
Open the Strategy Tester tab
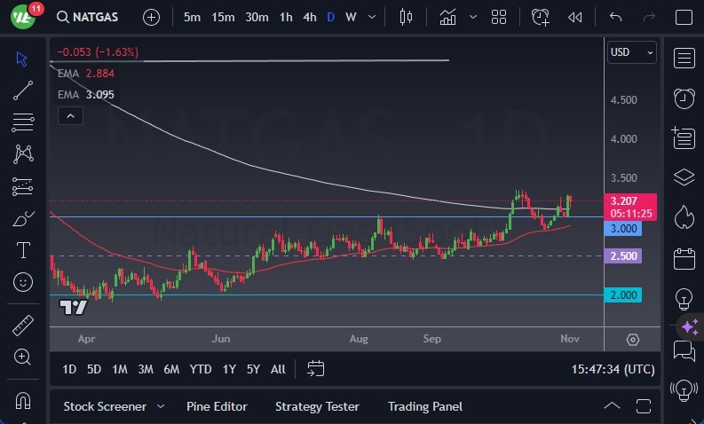point(317,406)
